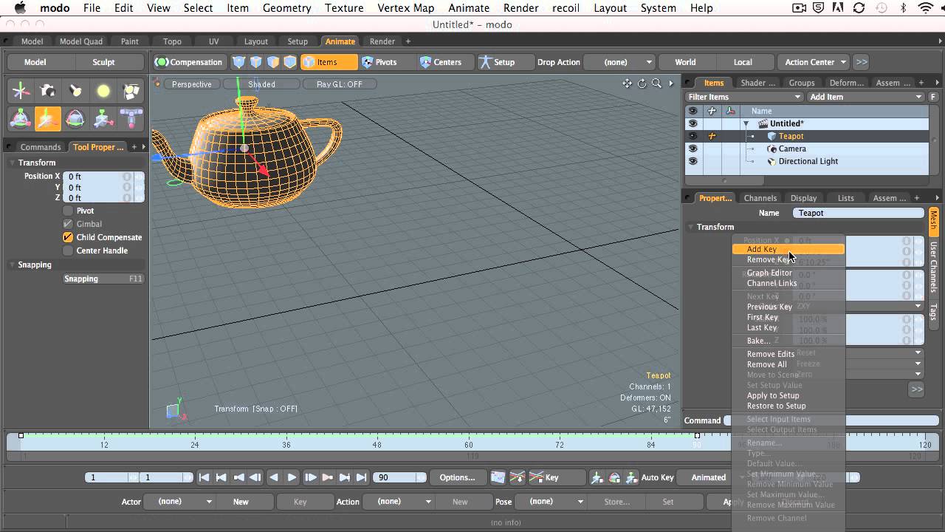Click frame 48 on the timeline
945x532 pixels.
coord(377,445)
